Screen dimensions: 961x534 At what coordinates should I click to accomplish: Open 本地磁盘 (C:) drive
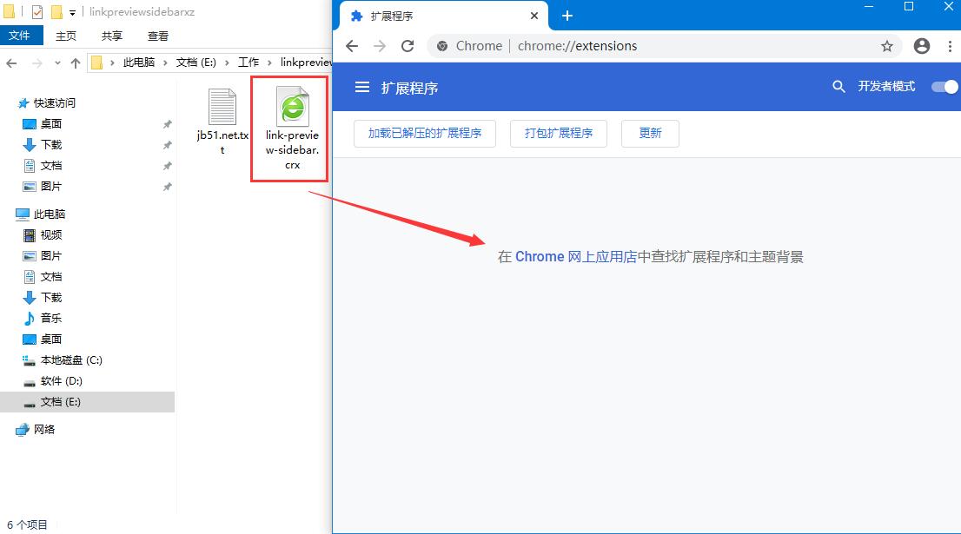(x=71, y=360)
